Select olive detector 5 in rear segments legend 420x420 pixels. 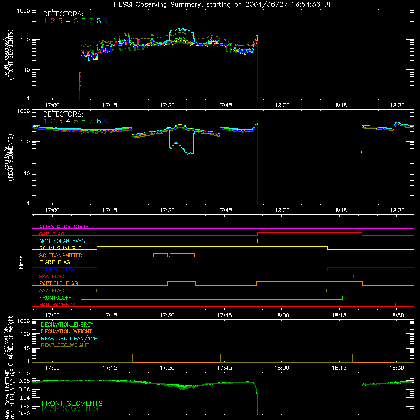(x=76, y=121)
